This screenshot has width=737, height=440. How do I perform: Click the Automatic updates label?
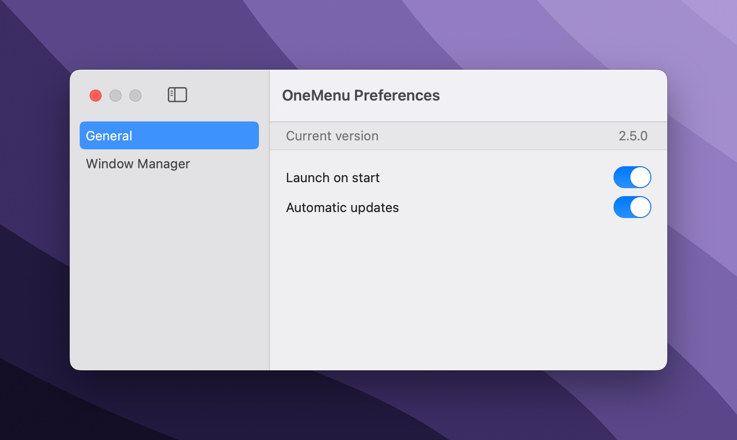click(342, 208)
